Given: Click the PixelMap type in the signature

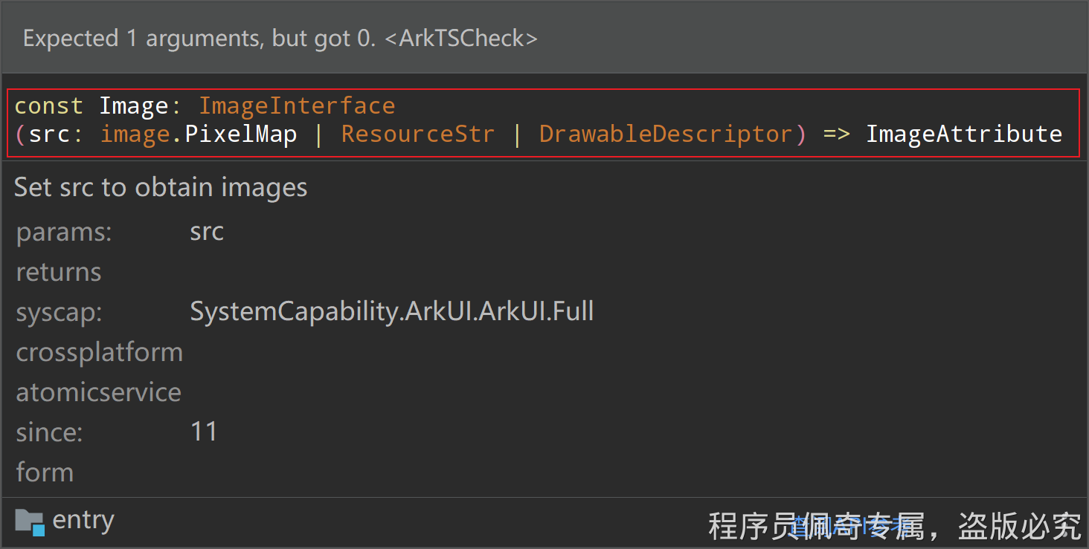Looking at the screenshot, I should tap(241, 134).
